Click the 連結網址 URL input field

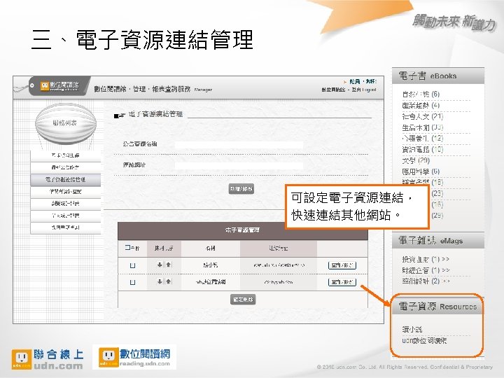[x=239, y=165]
